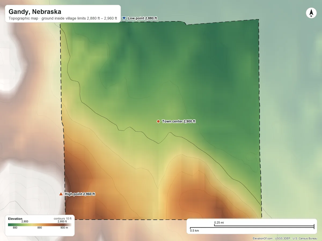Click the 'Town center 2,900 ft' label
The image size is (322, 241).
(179, 121)
